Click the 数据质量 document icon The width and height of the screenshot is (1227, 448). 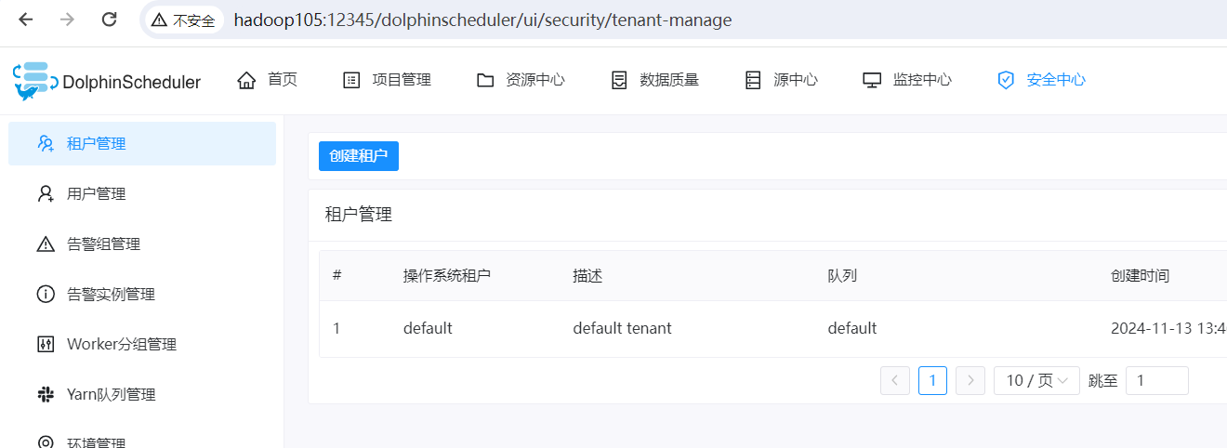(x=619, y=80)
